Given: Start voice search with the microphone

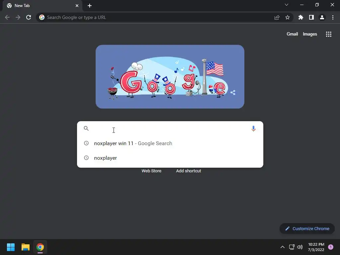Looking at the screenshot, I should (253, 128).
